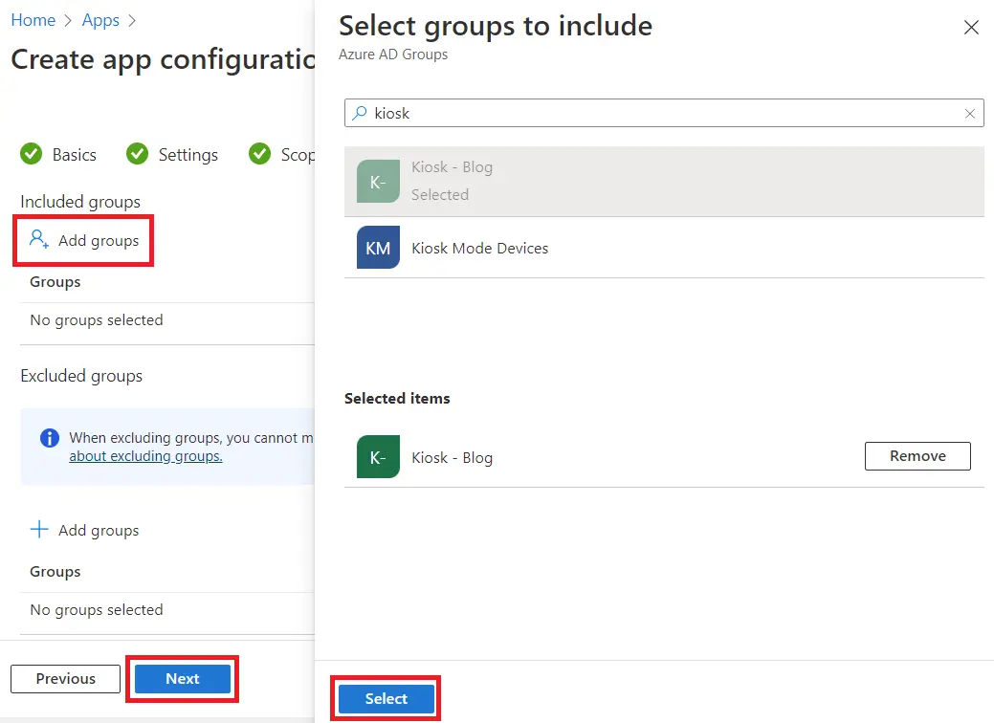Select the Kiosk Mode Devices group
Image resolution: width=994 pixels, height=723 pixels.
(479, 248)
